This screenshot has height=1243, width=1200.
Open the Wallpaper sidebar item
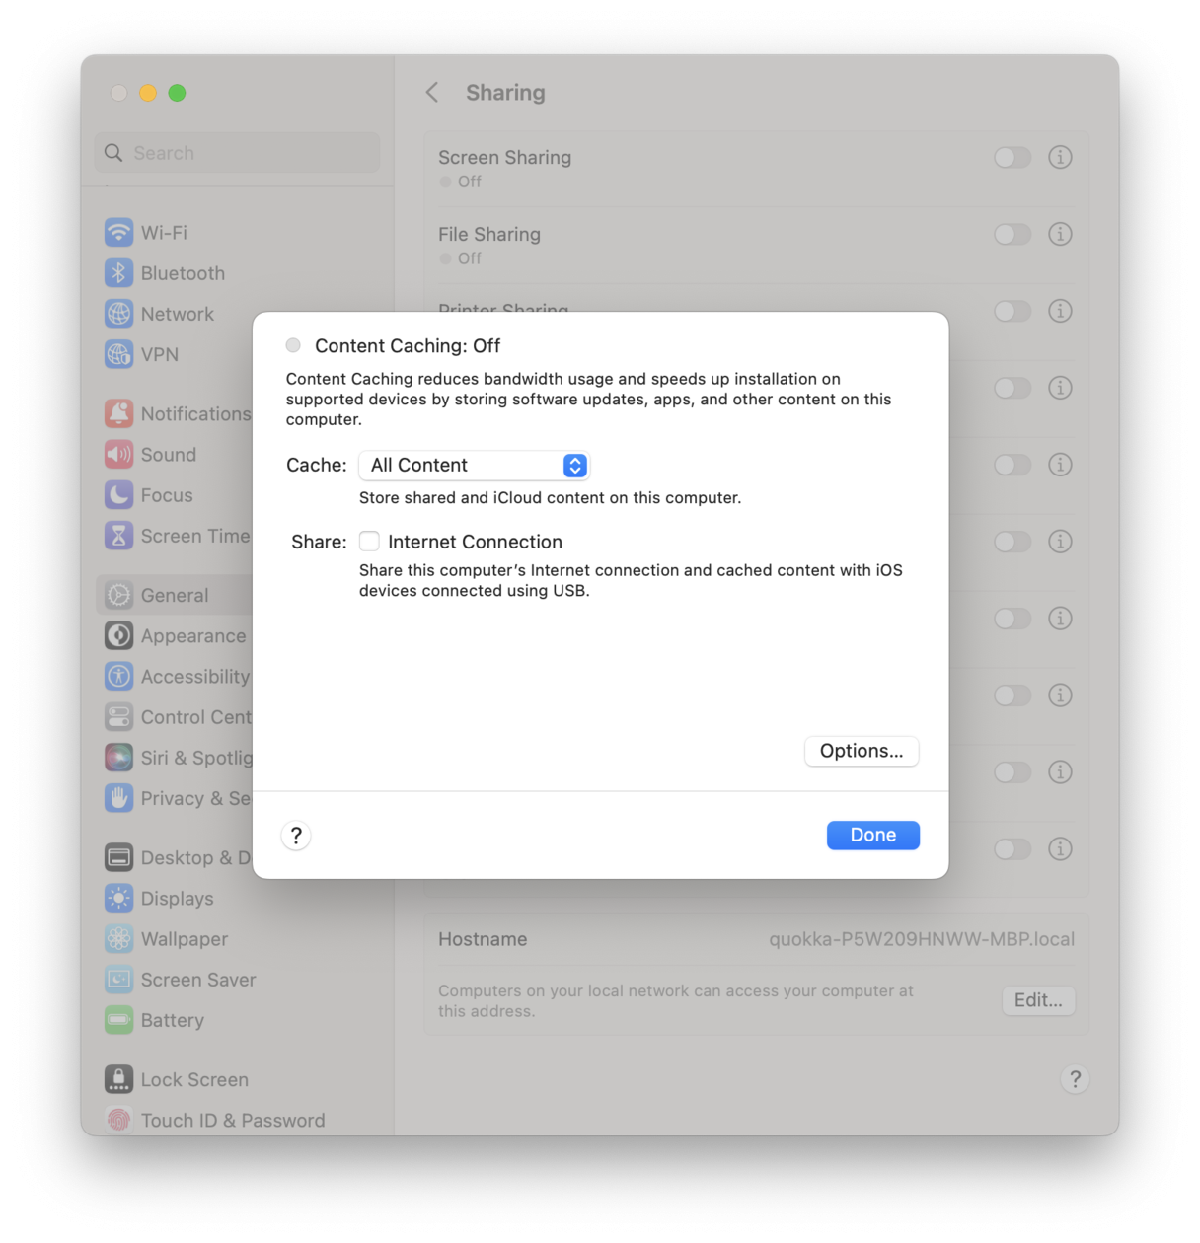(184, 939)
